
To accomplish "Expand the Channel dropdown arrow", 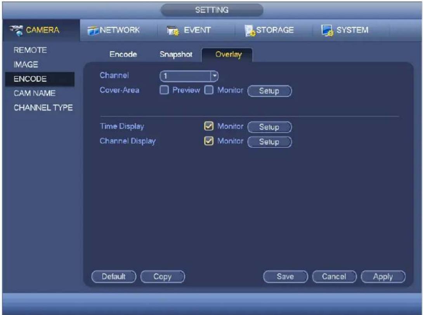I will [x=215, y=76].
